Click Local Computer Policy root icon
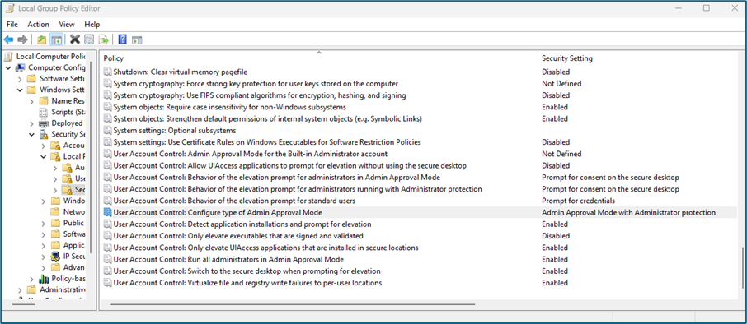This screenshot has height=324, width=747. pyautogui.click(x=8, y=57)
